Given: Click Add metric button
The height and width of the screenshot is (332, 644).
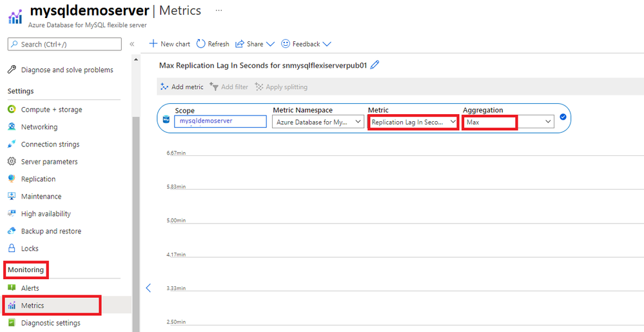Looking at the screenshot, I should [182, 86].
